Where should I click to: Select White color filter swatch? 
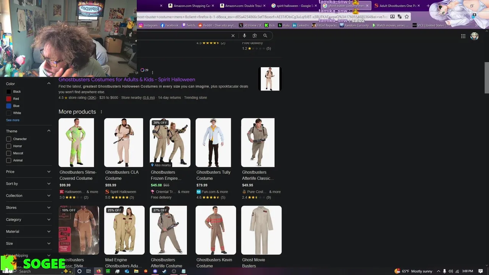coord(9,113)
